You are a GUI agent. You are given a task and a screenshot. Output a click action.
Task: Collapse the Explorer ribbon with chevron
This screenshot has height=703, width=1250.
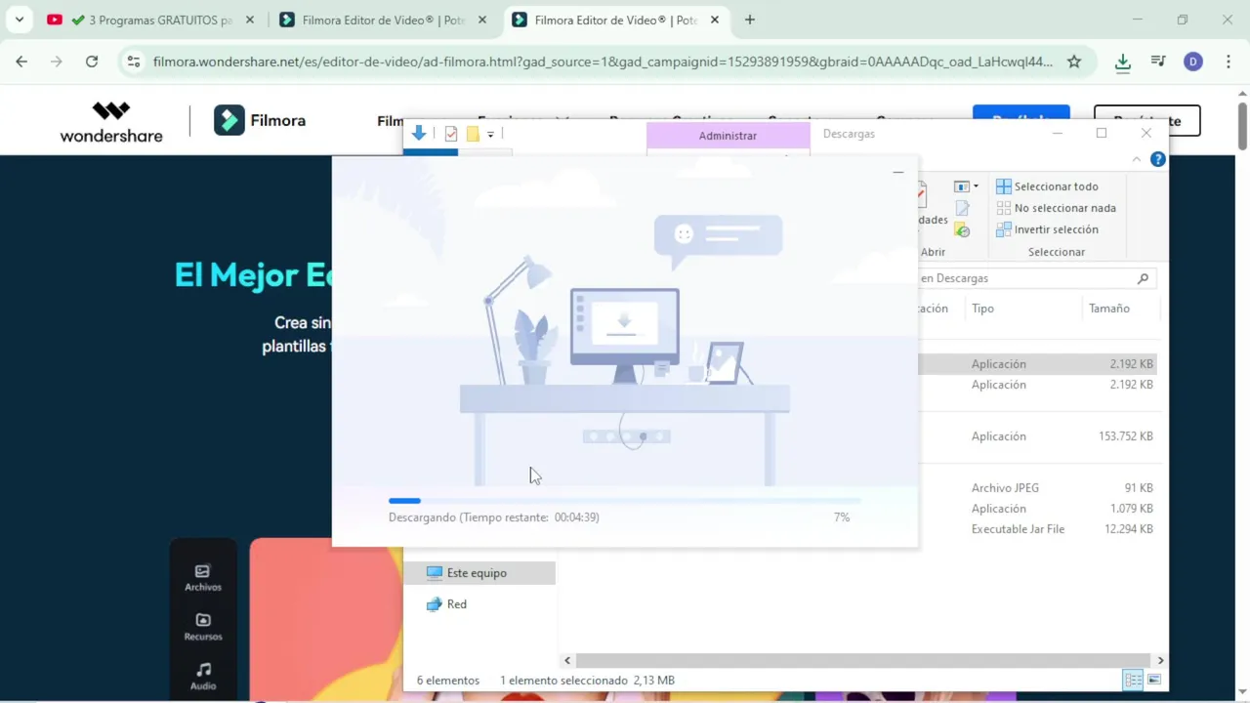tap(1137, 159)
